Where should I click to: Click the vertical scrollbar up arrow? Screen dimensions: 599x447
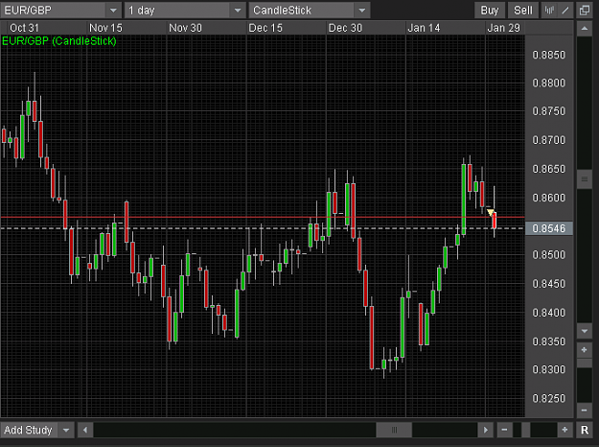point(585,29)
